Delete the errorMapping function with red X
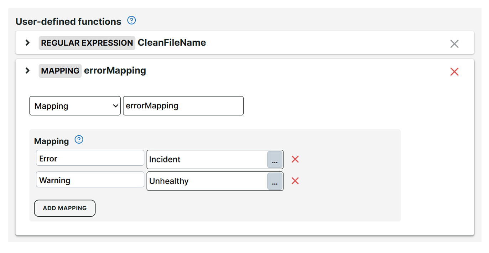The image size is (489, 253). pos(454,72)
